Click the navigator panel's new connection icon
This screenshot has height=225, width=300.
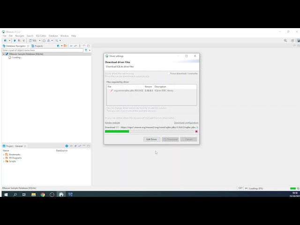coord(58,46)
